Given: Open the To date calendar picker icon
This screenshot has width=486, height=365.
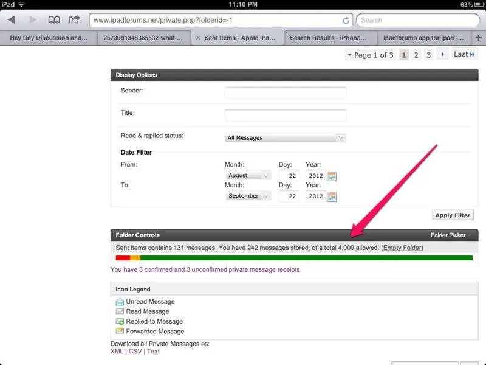Looking at the screenshot, I should [332, 196].
